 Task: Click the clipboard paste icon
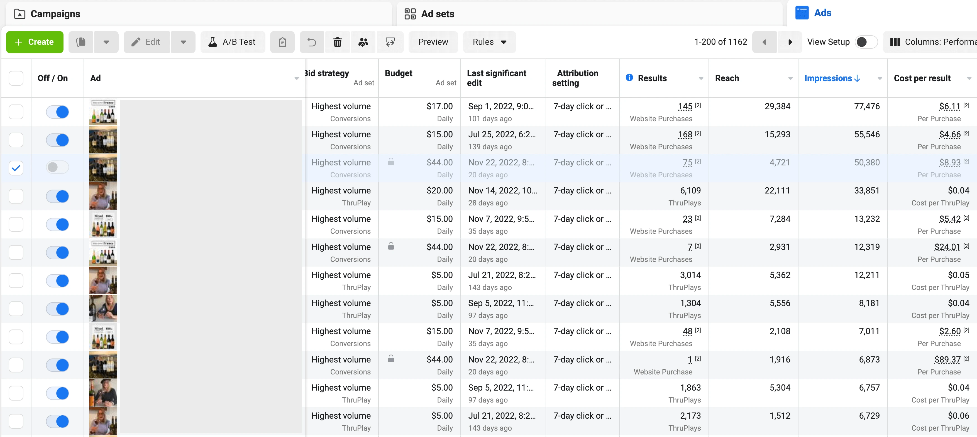282,42
